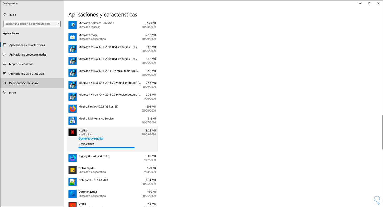Click the 208 MB size of Nightly
383x207 pixels.
[151, 156]
